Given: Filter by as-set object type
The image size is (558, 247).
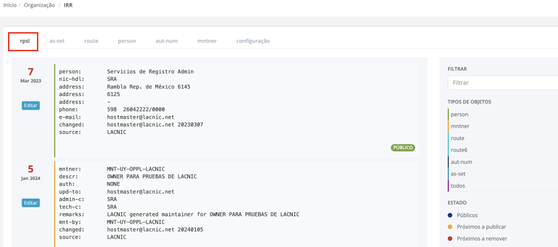Looking at the screenshot, I should point(458,174).
